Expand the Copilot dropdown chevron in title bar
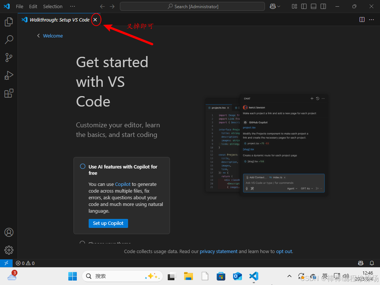380x285 pixels. pos(279,7)
